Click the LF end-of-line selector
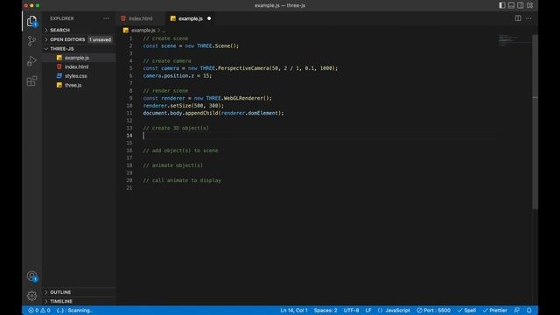 368,311
